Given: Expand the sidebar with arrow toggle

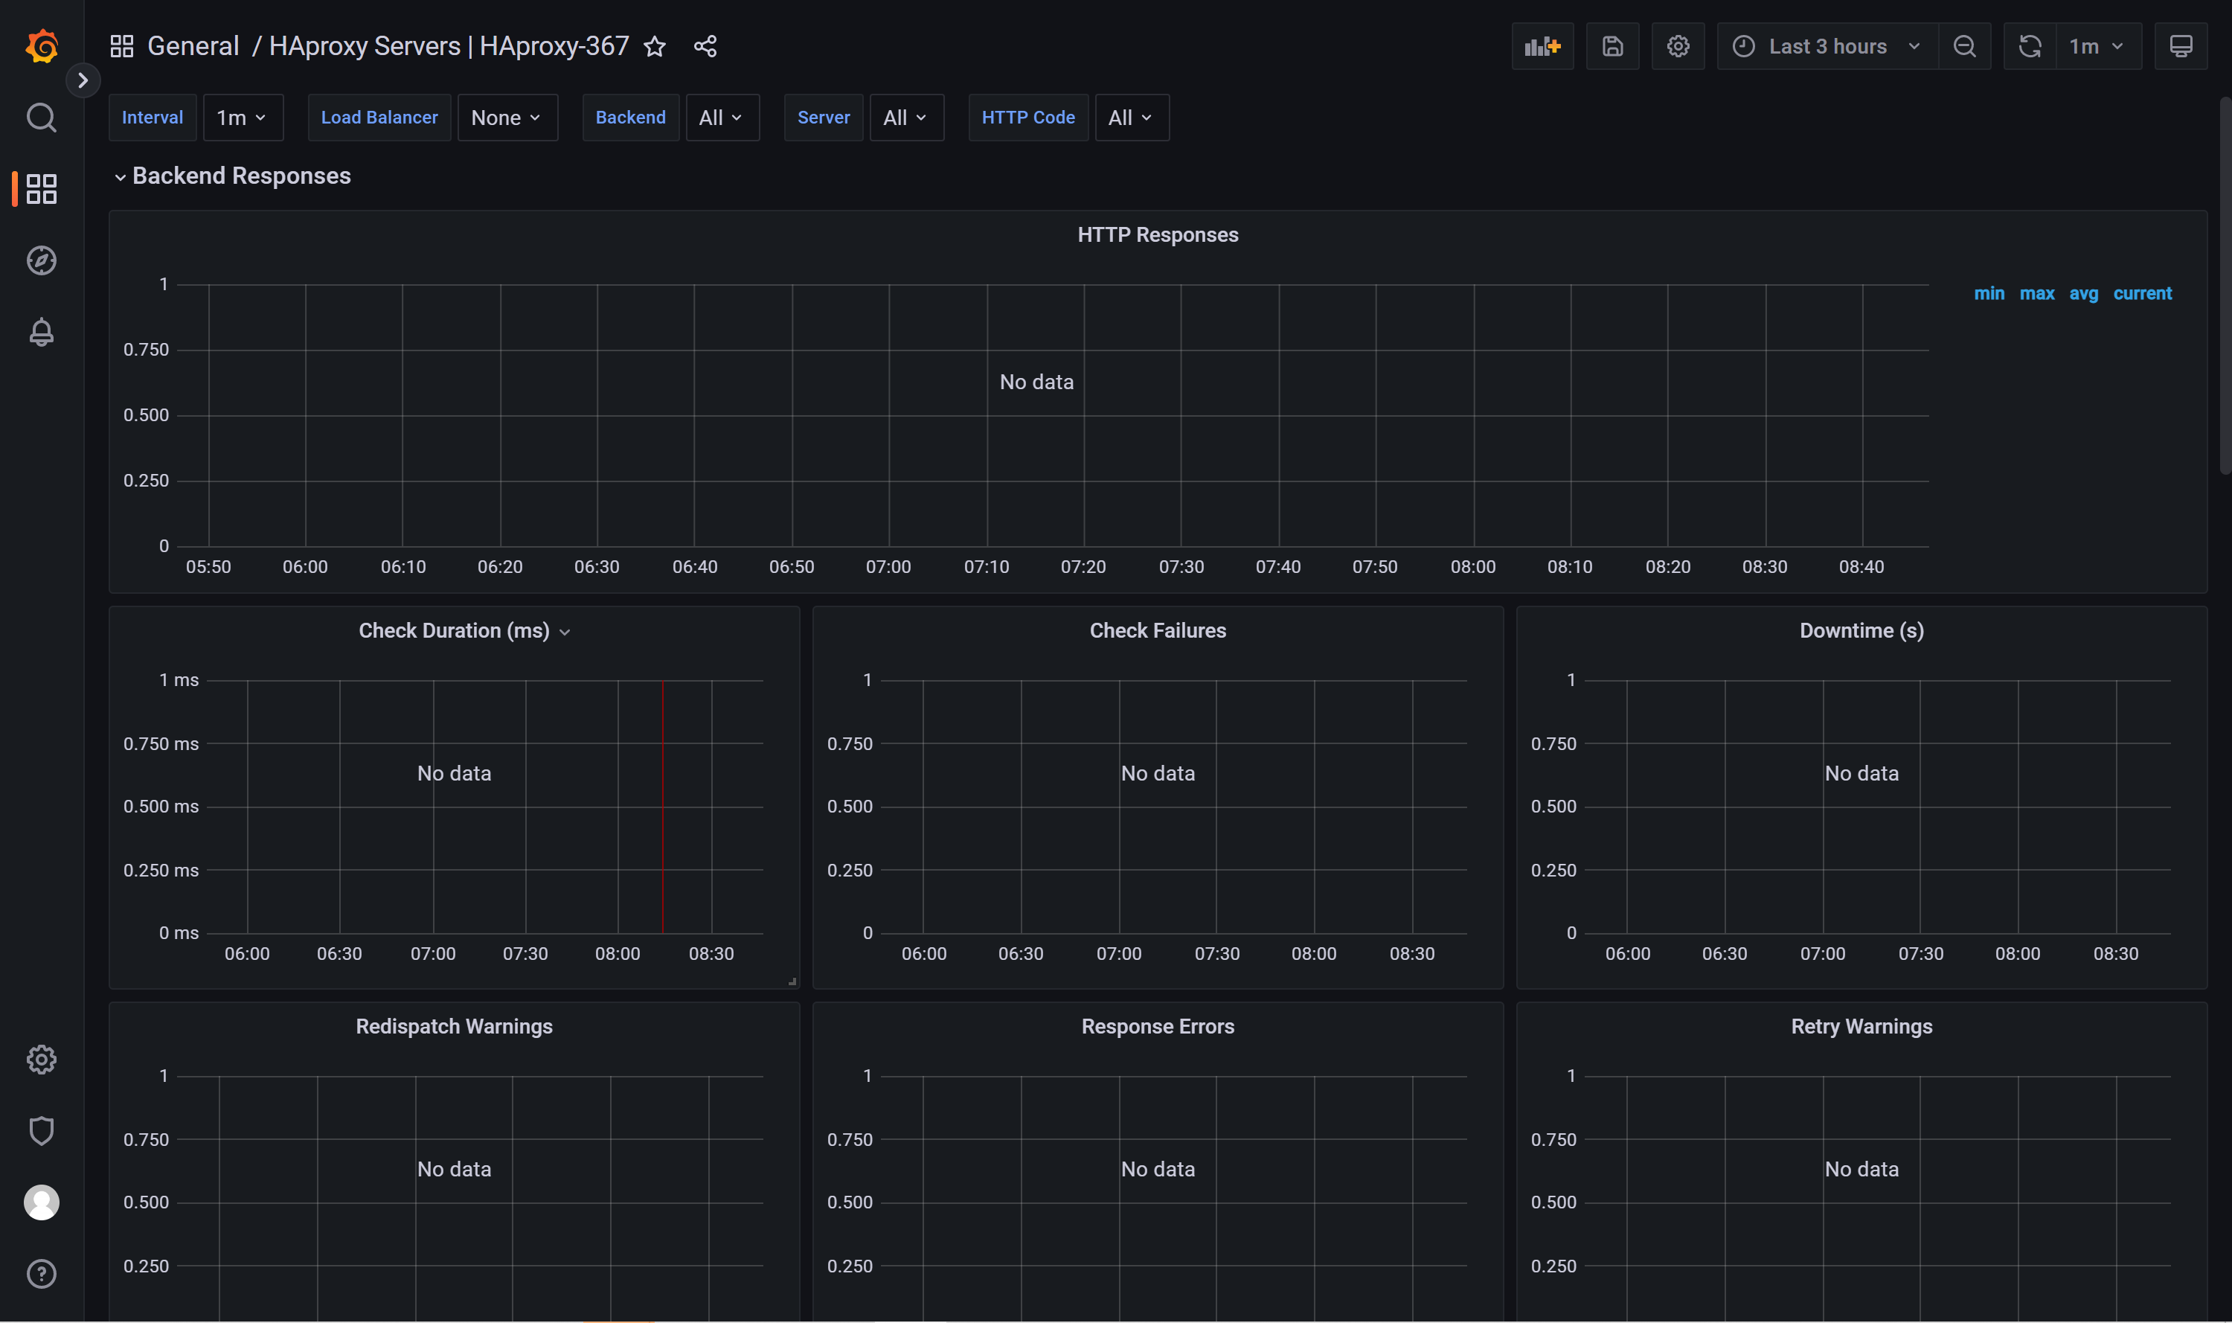Looking at the screenshot, I should coord(83,80).
